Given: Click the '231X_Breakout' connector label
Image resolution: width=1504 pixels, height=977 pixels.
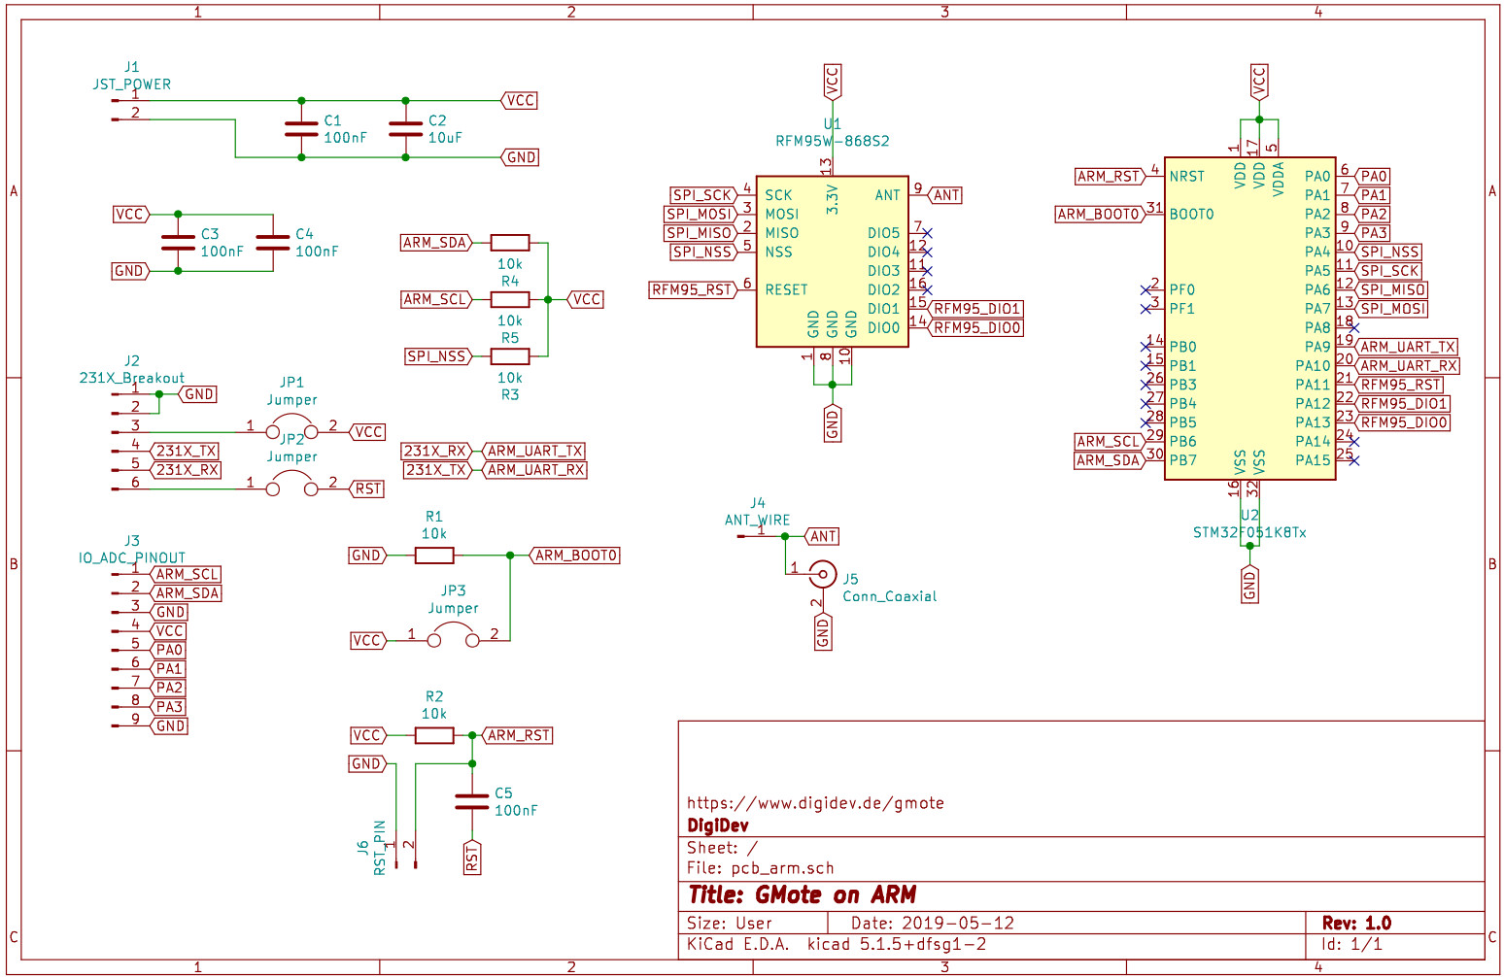Looking at the screenshot, I should (x=132, y=378).
